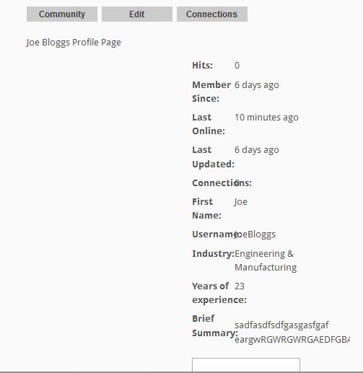
Task: Click the Last Online label
Action: coord(209,124)
